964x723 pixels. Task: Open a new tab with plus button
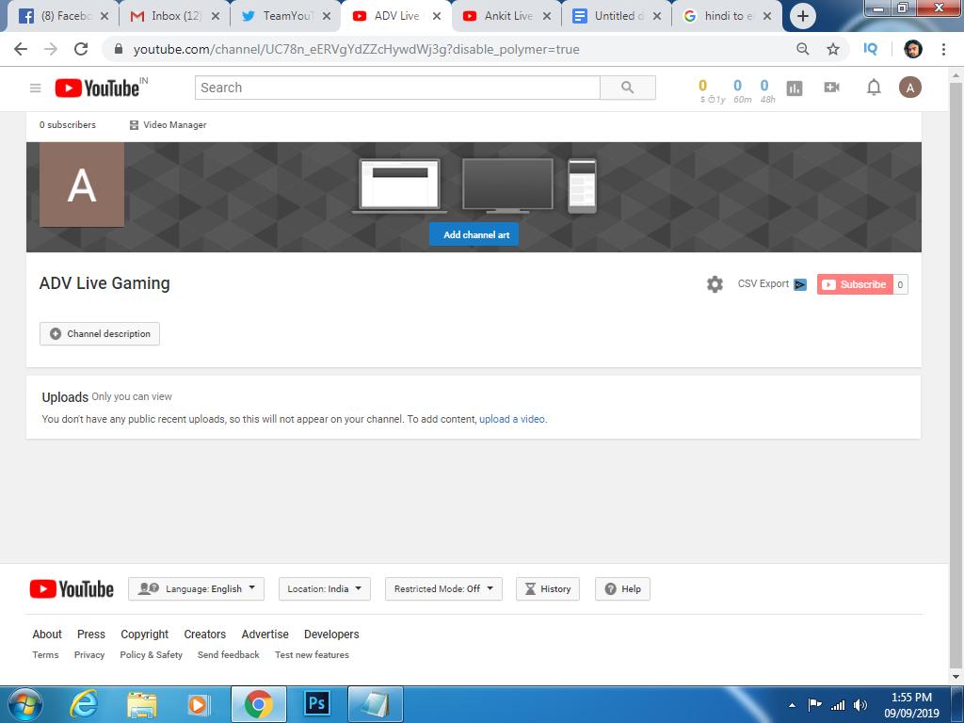802,16
